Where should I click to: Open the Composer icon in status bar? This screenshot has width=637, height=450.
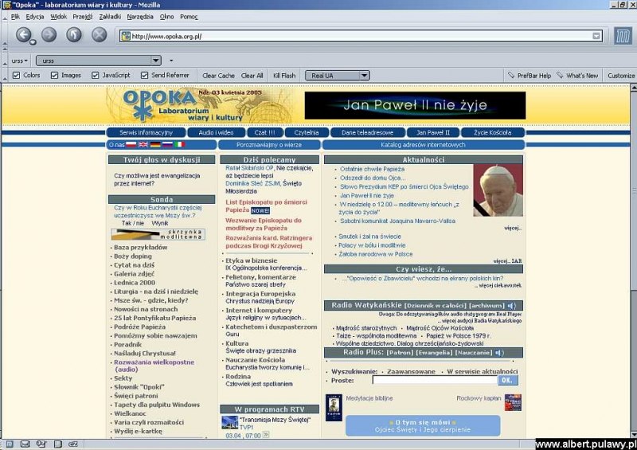click(x=41, y=444)
